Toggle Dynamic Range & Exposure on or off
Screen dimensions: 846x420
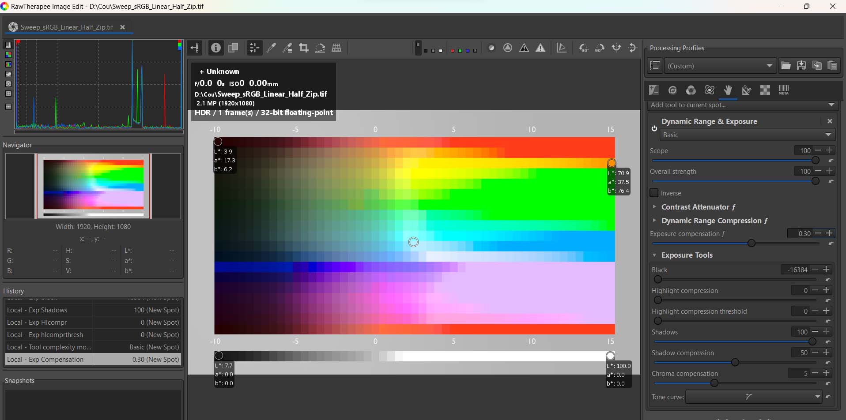click(654, 129)
